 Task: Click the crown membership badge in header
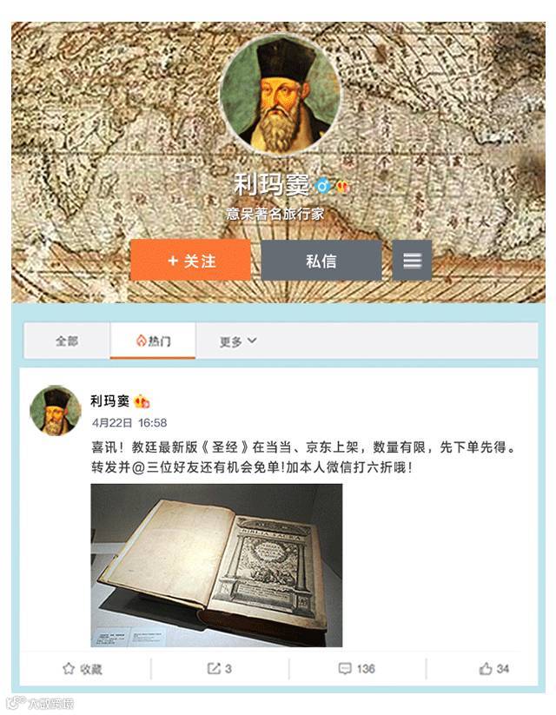pos(342,186)
